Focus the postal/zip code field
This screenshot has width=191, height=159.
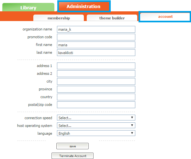point(96,105)
